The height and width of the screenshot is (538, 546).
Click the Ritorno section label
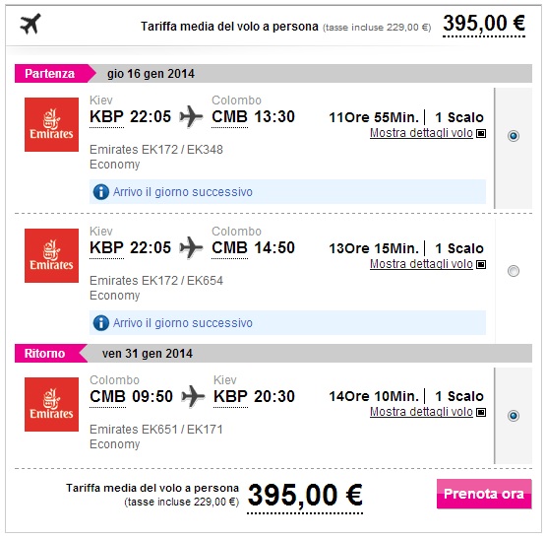pyautogui.click(x=44, y=354)
